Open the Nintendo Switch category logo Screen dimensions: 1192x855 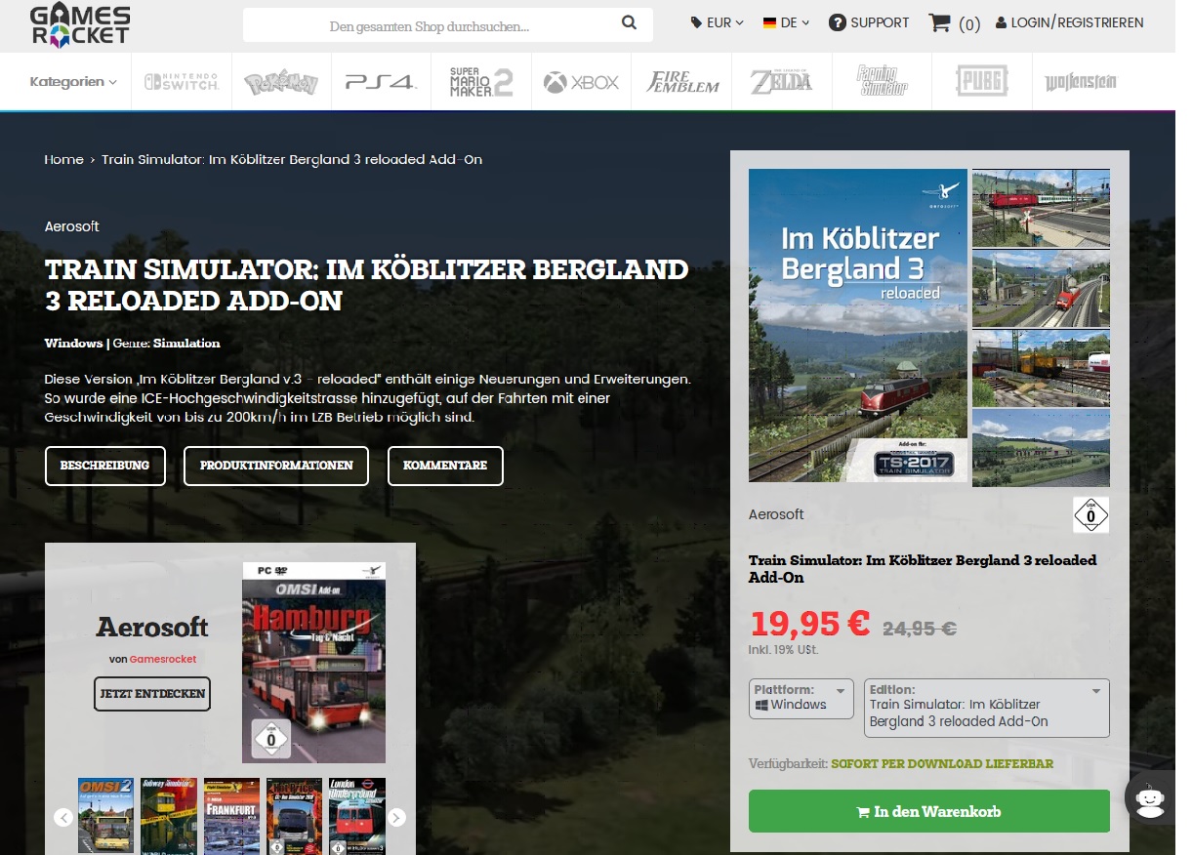(182, 82)
